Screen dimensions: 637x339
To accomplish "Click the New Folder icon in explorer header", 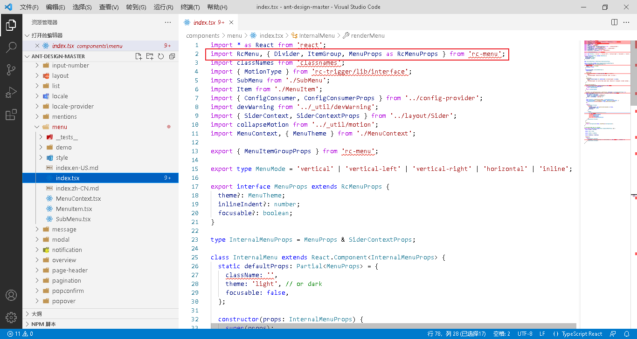I will point(150,56).
